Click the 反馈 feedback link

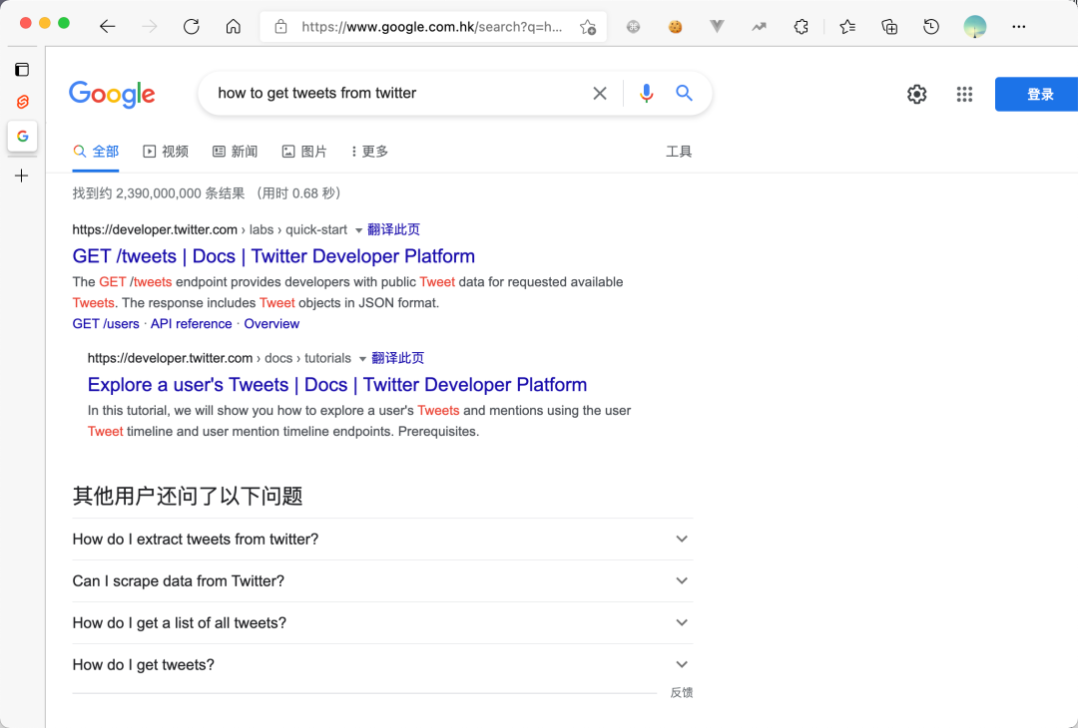click(x=682, y=693)
